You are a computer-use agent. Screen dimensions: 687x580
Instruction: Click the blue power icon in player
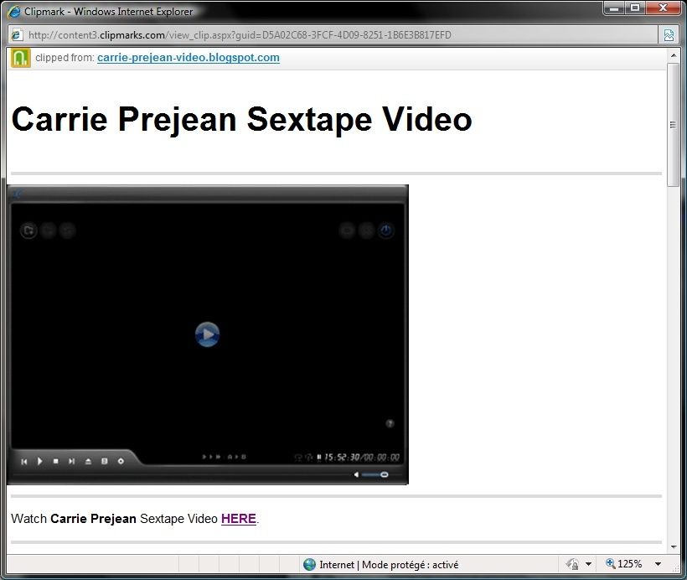click(385, 230)
